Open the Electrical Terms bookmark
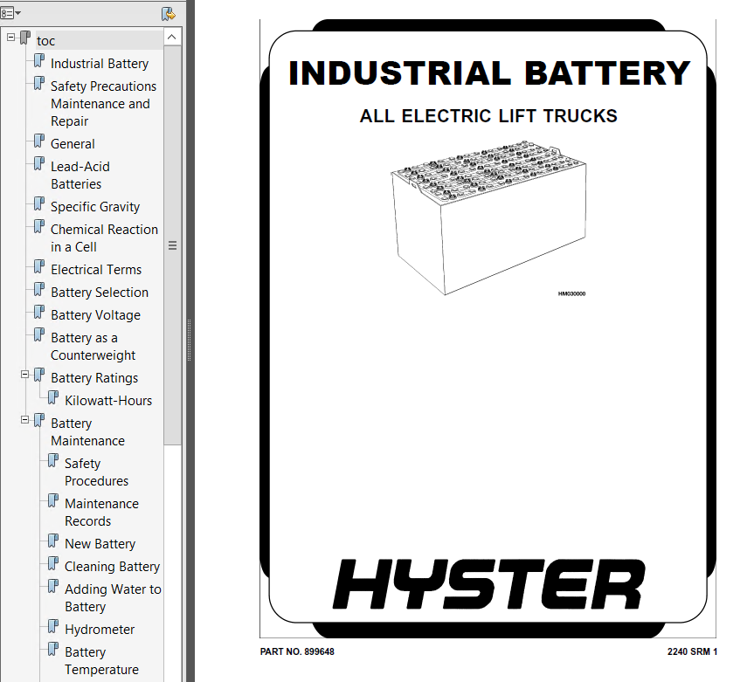747x682 pixels. (96, 270)
